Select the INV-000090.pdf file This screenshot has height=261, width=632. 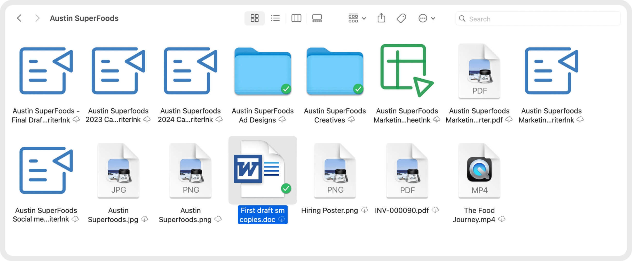407,171
